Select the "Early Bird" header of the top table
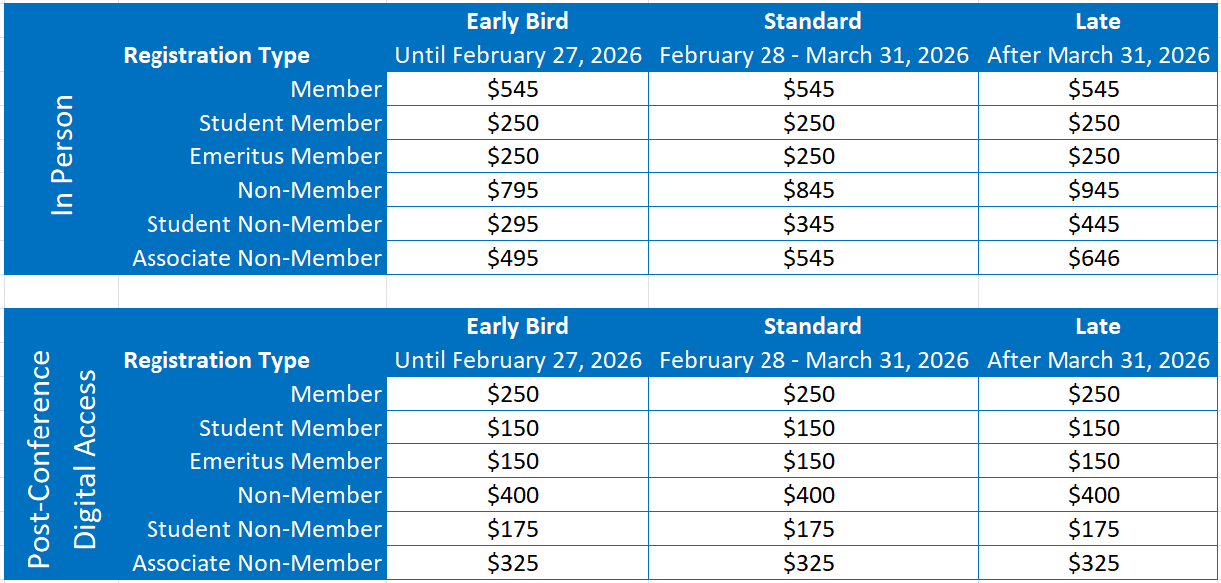Viewport: 1221px width, 583px height. (517, 21)
